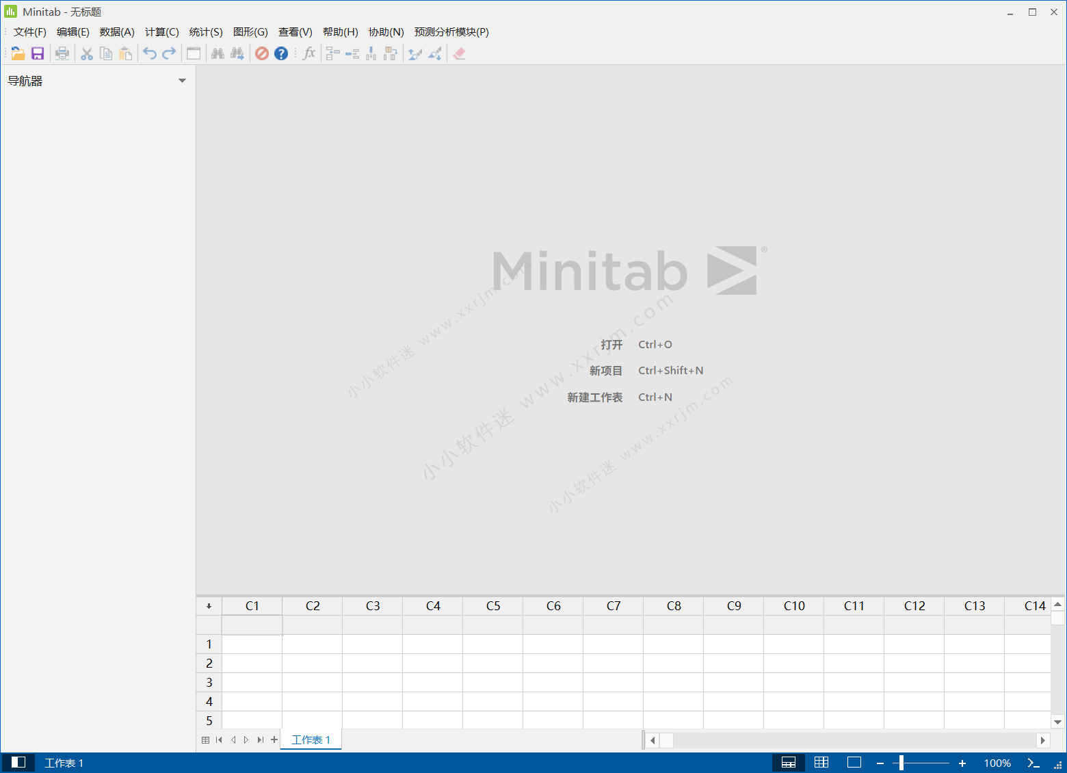Click the zoom out minus button
Viewport: 1067px width, 773px height.
880,763
